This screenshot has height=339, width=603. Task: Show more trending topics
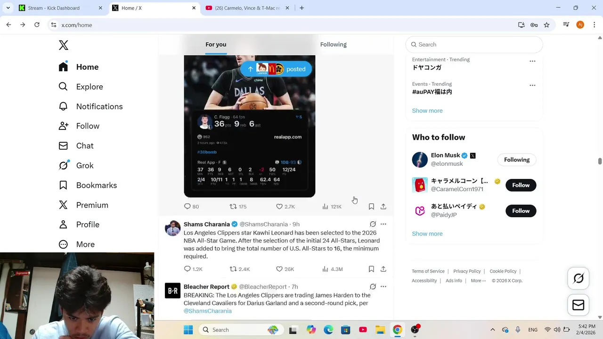click(427, 111)
